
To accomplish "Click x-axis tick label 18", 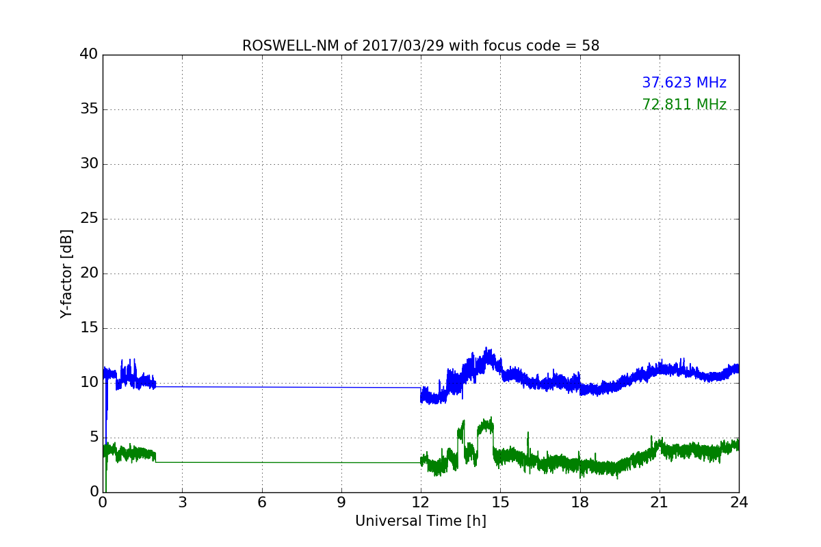I will coord(580,503).
